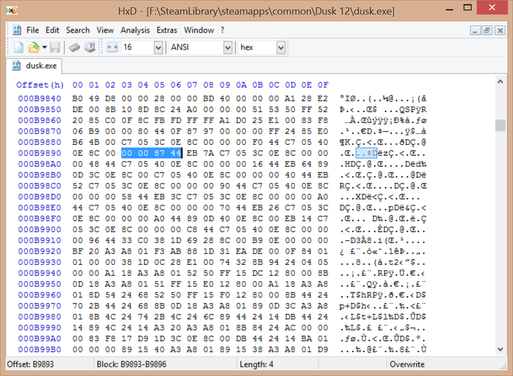This screenshot has width=513, height=376.
Task: Click the Save disk icon
Action: tap(55, 47)
